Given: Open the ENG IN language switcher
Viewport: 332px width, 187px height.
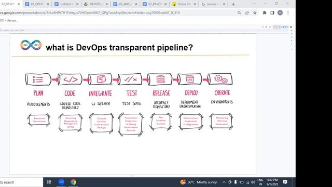Looking at the screenshot, I should [x=260, y=182].
